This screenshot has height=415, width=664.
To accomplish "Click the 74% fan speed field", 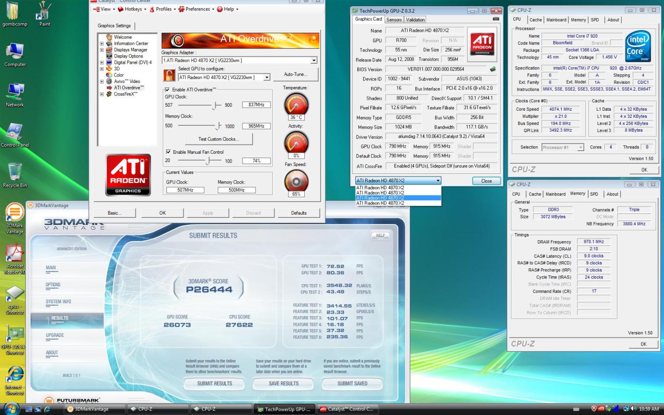I will coord(256,161).
